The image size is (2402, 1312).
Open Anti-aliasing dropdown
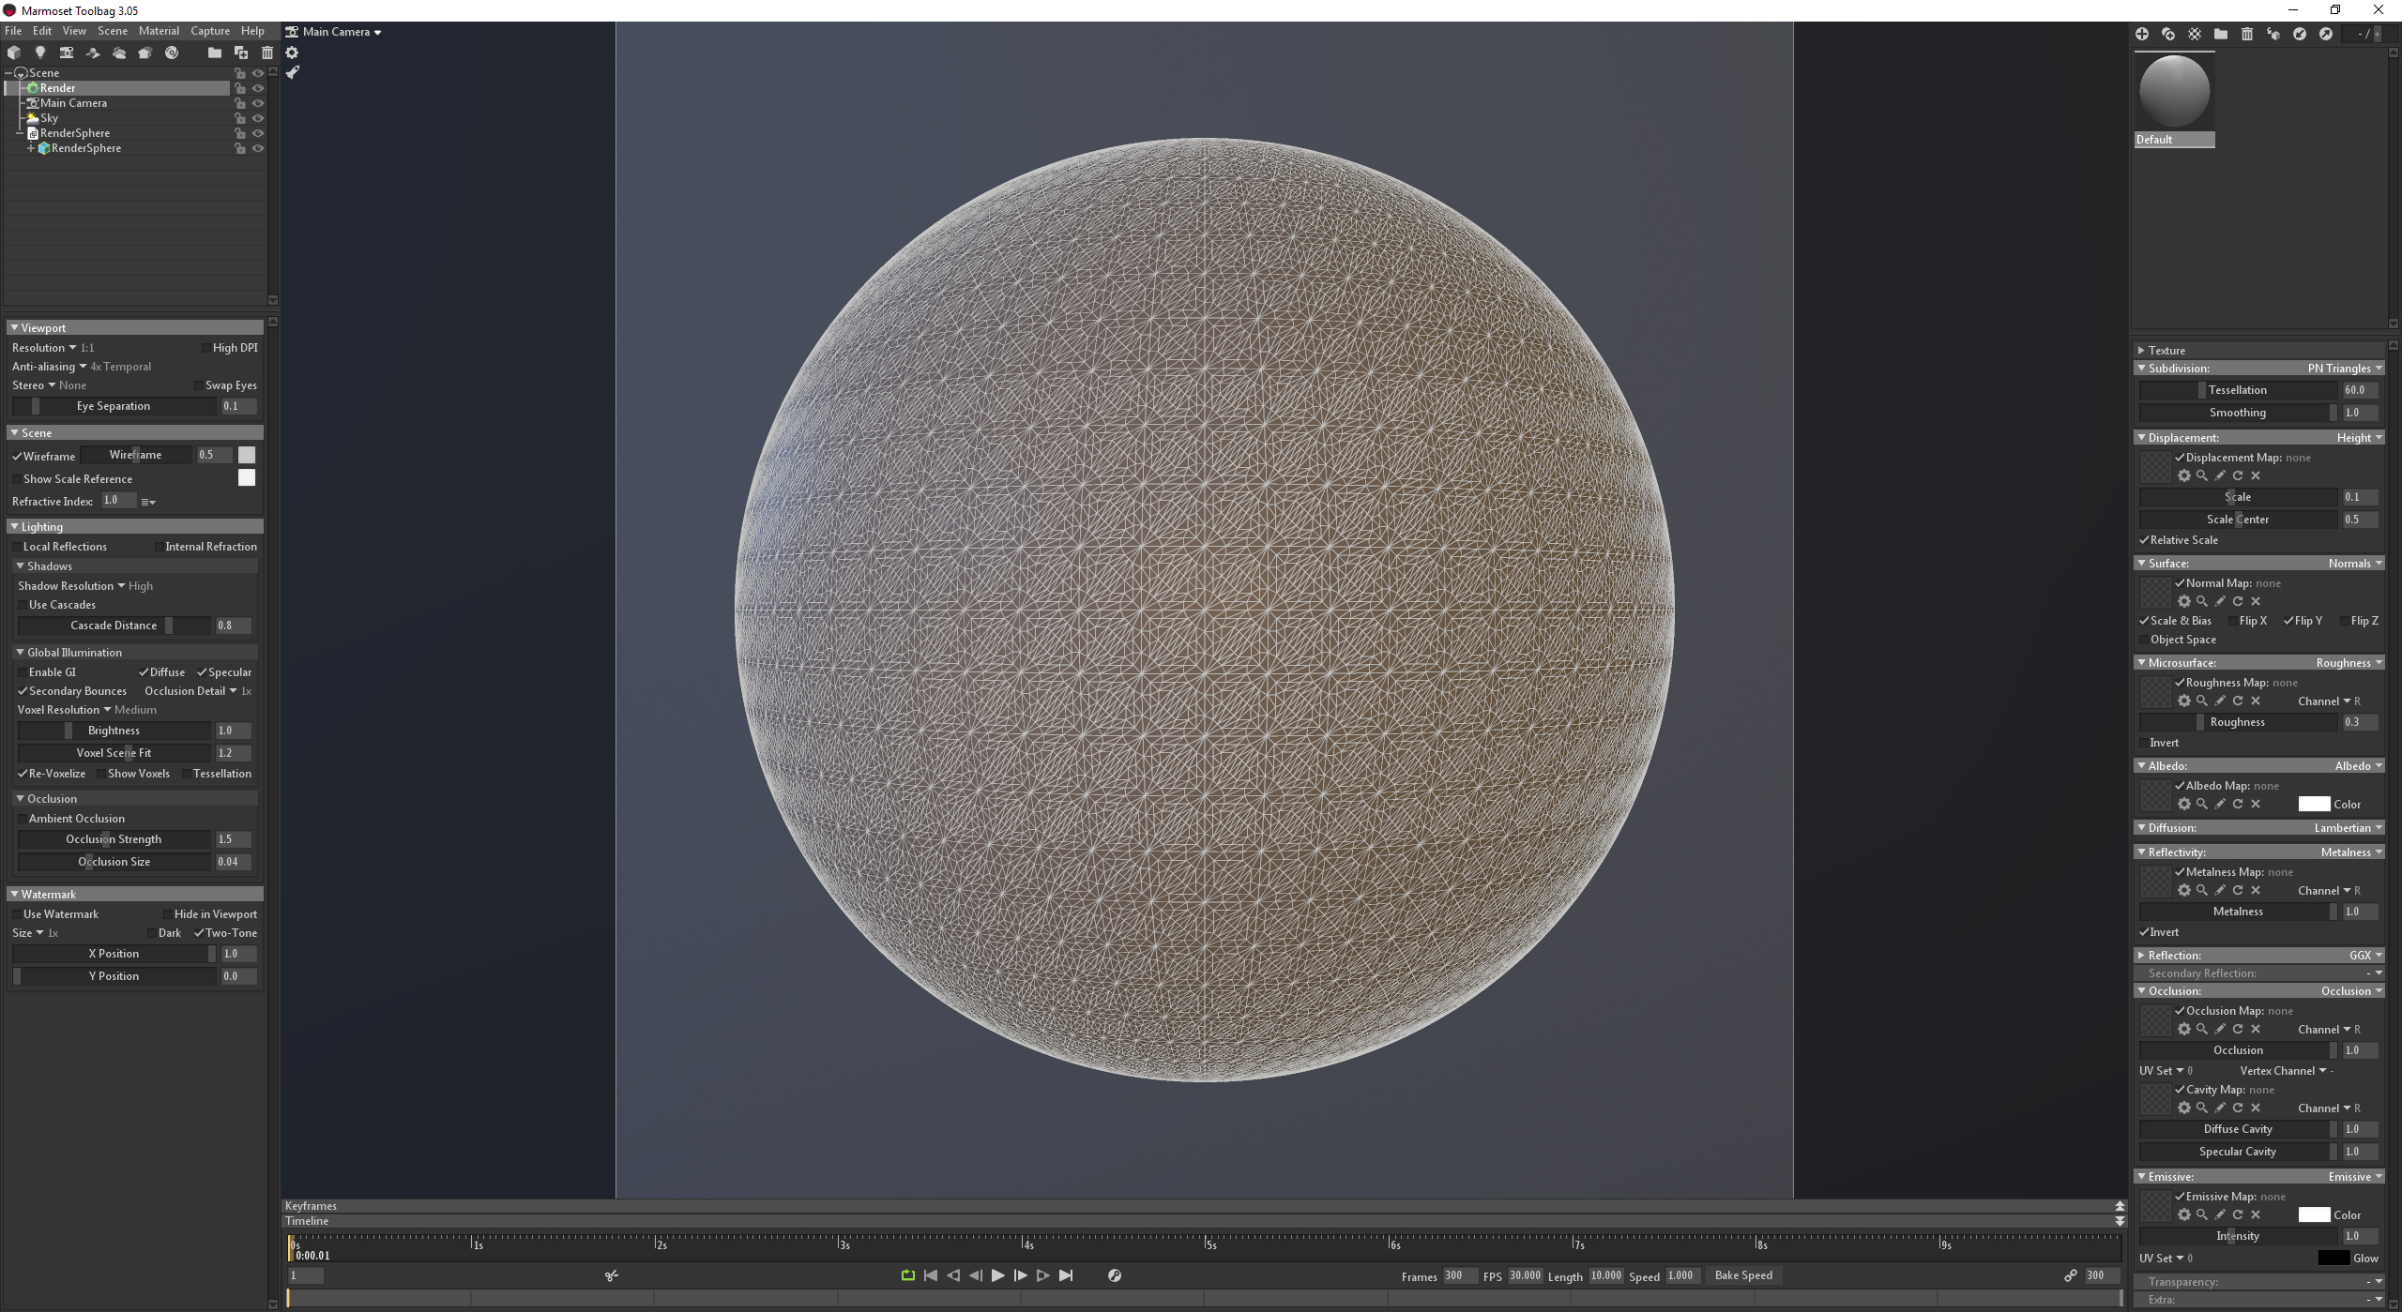click(49, 367)
